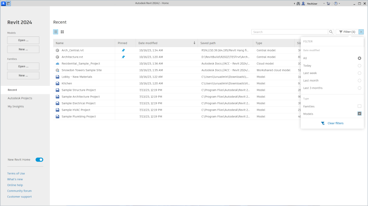Viewport: 368px width, 206px height.
Task: Open the What's new link
Action: coord(15,179)
